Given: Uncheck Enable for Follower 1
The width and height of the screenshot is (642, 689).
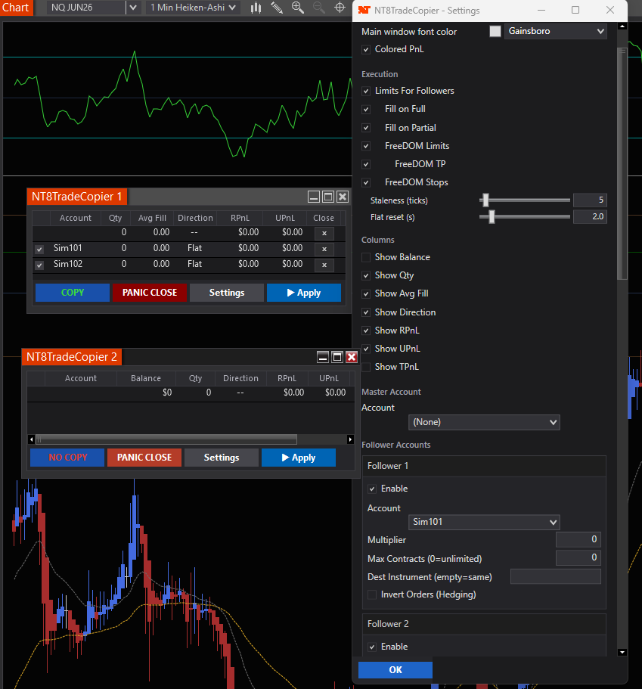Looking at the screenshot, I should (x=372, y=489).
